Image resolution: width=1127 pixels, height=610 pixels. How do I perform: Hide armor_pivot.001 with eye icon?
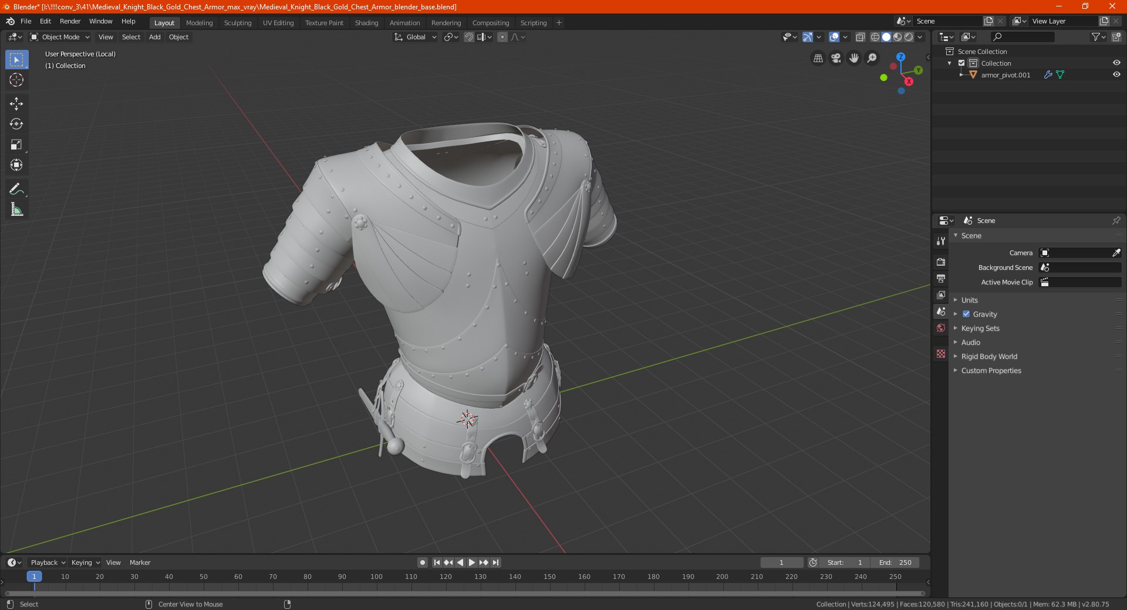pyautogui.click(x=1116, y=74)
